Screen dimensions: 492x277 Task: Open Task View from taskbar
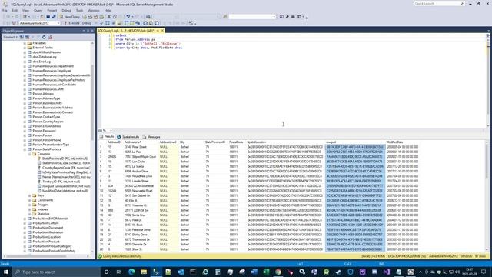click(119, 272)
